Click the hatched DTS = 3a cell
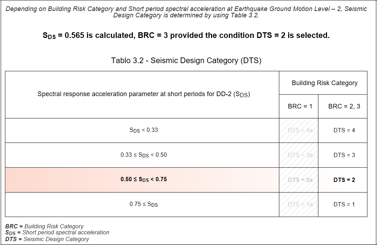The image size is (377, 245). coord(298,155)
